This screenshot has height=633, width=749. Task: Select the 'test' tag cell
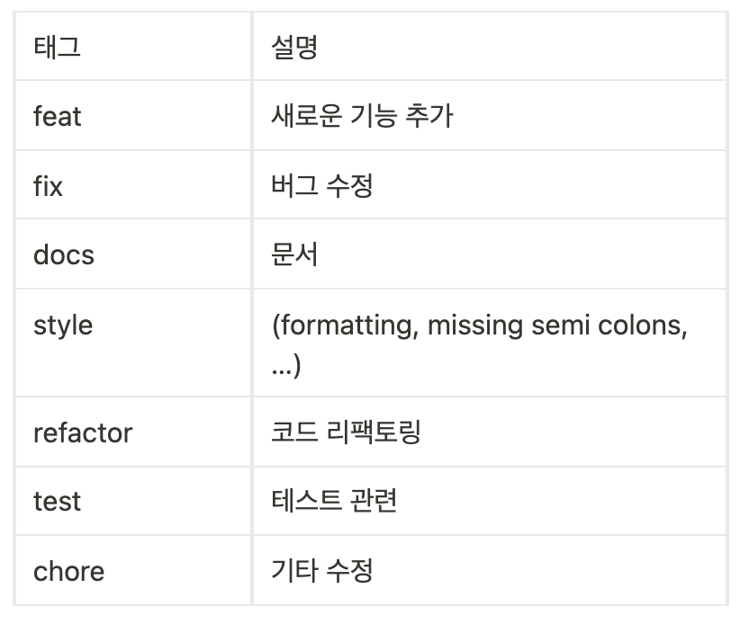click(x=57, y=501)
